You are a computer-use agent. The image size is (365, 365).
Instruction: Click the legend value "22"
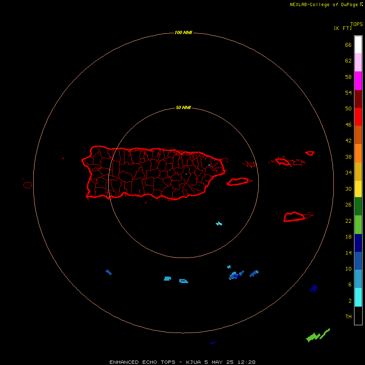tap(348, 221)
